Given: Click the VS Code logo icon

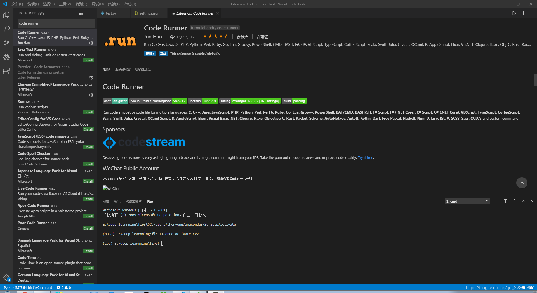Looking at the screenshot, I should (x=5, y=4).
